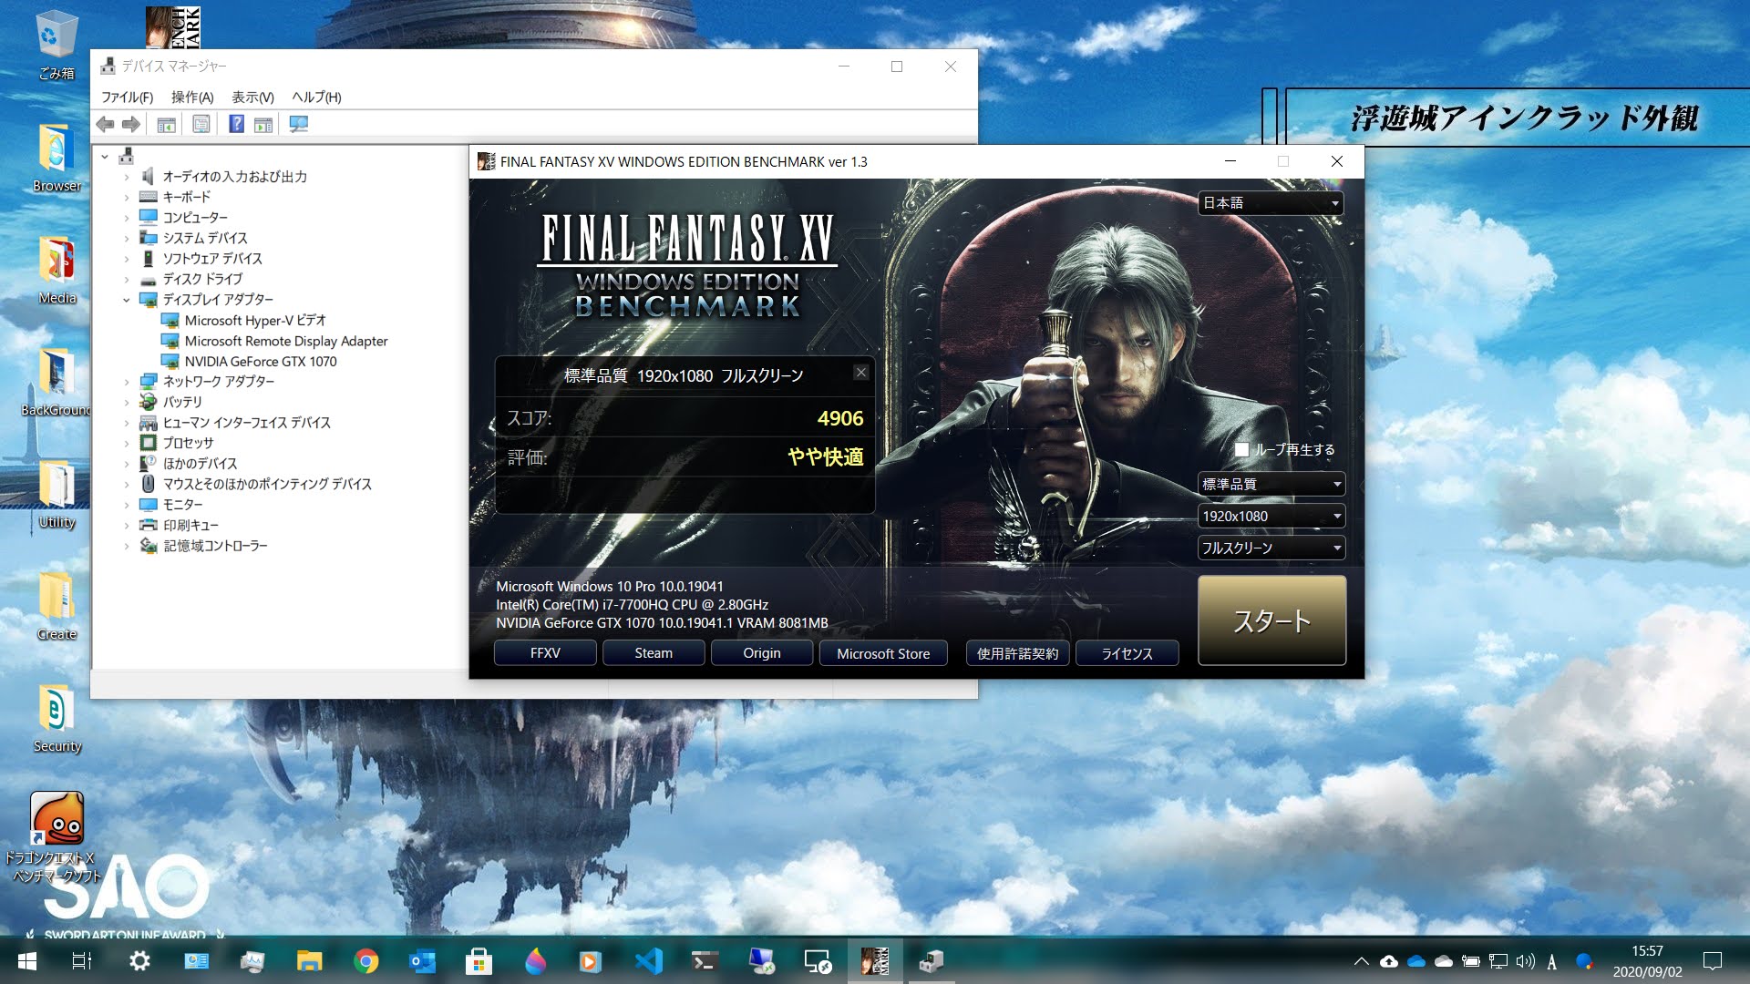Open the 標準品質 quality dropdown

[1271, 484]
